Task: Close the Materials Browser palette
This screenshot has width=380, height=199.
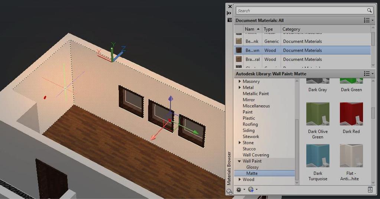Action: pos(230,7)
